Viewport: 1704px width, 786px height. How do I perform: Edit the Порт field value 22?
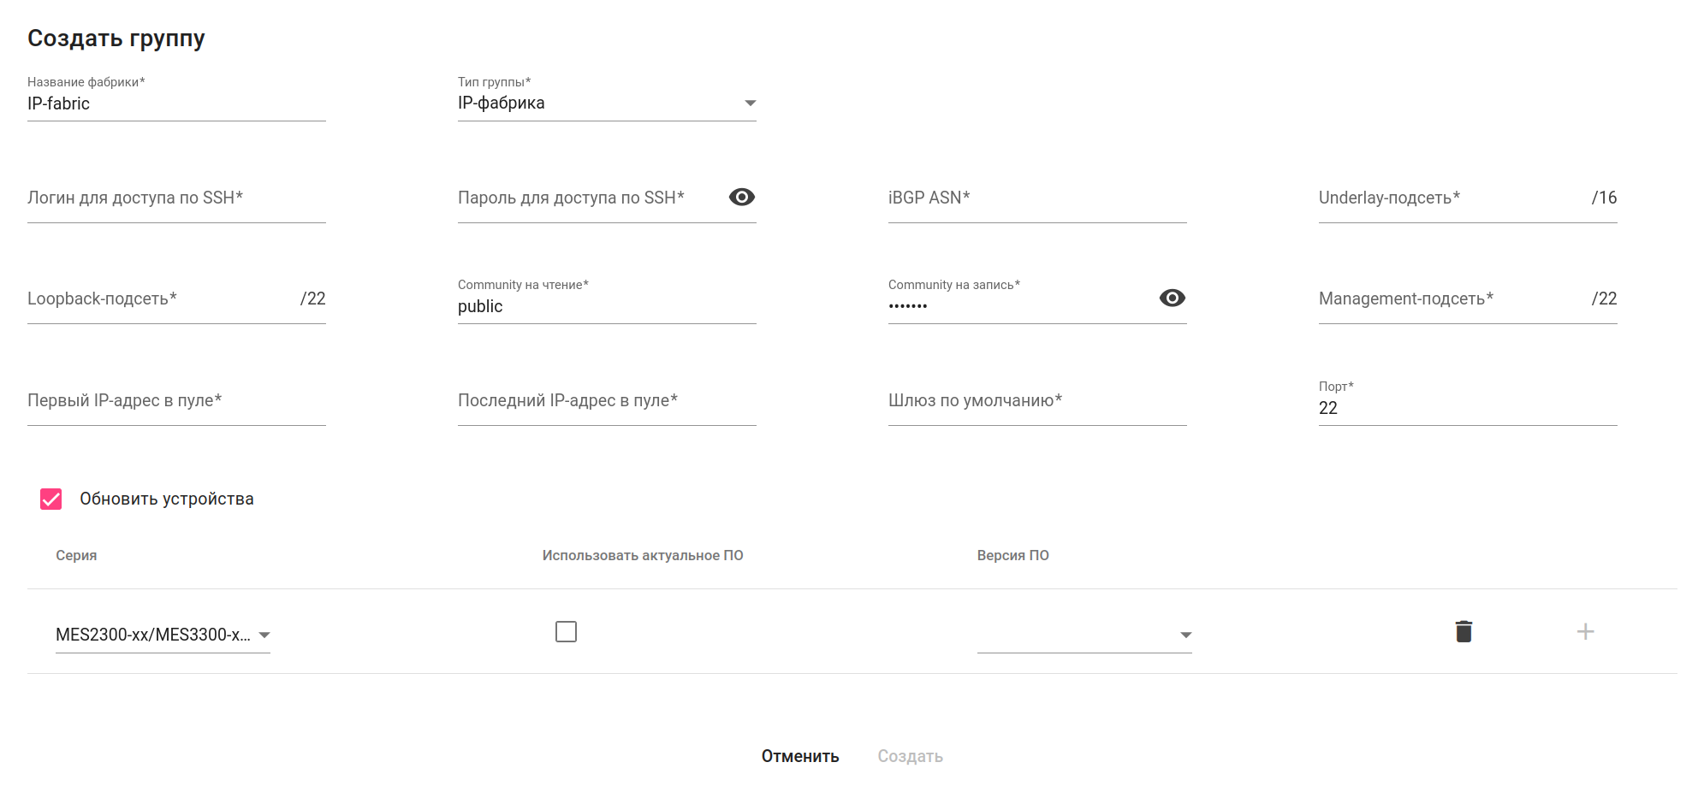pyautogui.click(x=1467, y=408)
